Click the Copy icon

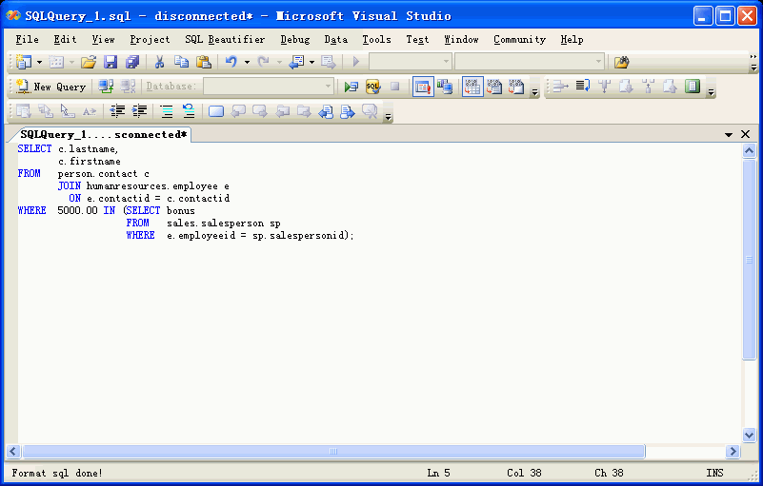[182, 62]
